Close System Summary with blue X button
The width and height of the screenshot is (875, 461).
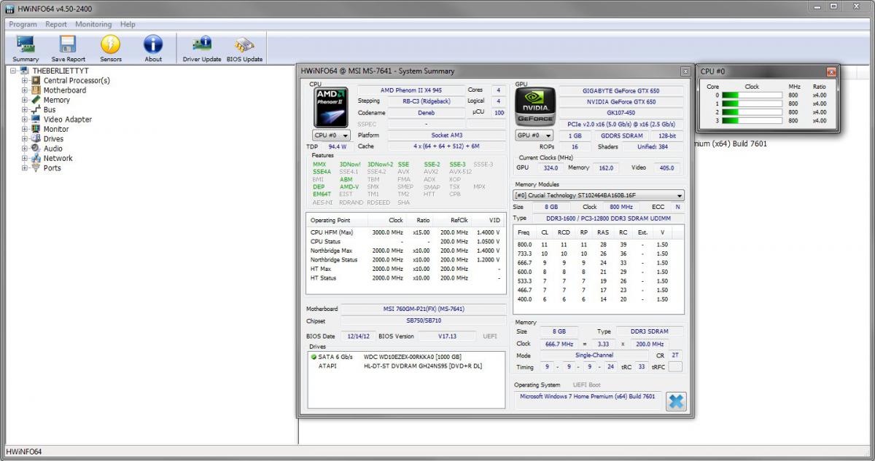[676, 401]
